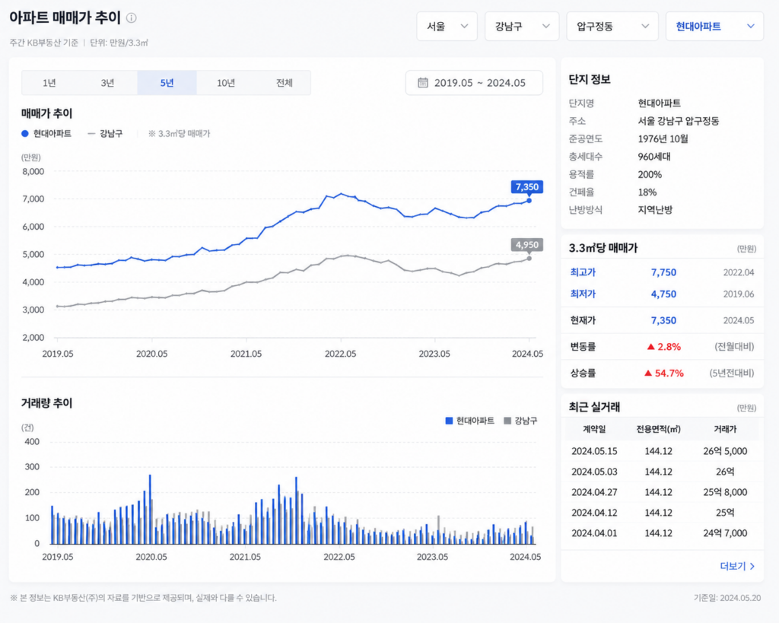Select the 5년 period tab
Screen dimensions: 779x623
pyautogui.click(x=167, y=83)
